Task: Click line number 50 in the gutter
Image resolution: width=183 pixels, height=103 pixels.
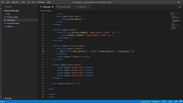Action: (x=43, y=51)
